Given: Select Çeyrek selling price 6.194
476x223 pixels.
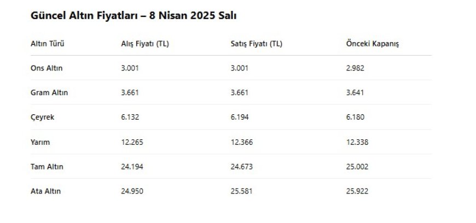Looking at the screenshot, I should pos(240,117).
